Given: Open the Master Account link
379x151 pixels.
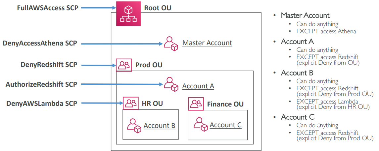Looking at the screenshot, I should pos(207,43).
